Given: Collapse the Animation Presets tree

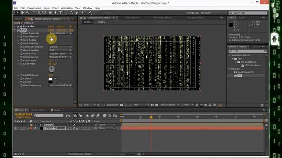Looking at the screenshot, I should click(x=229, y=55).
